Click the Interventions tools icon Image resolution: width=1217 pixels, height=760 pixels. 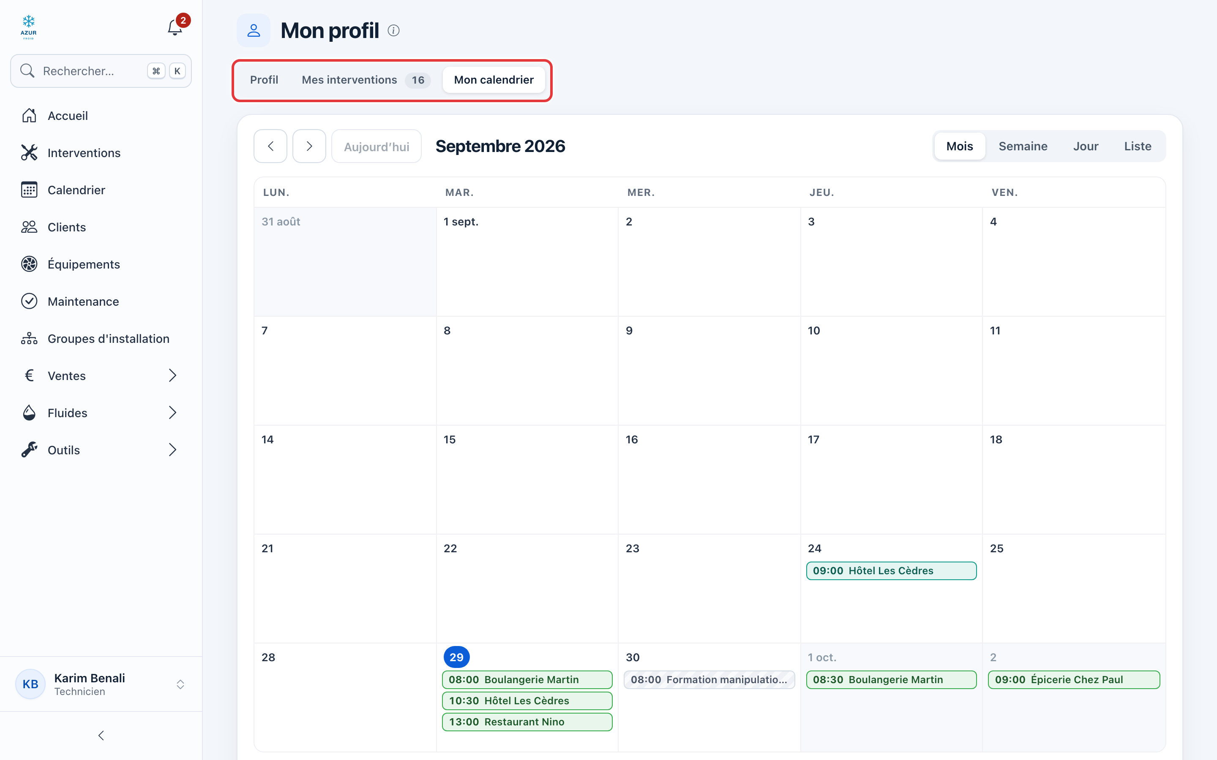tap(29, 153)
